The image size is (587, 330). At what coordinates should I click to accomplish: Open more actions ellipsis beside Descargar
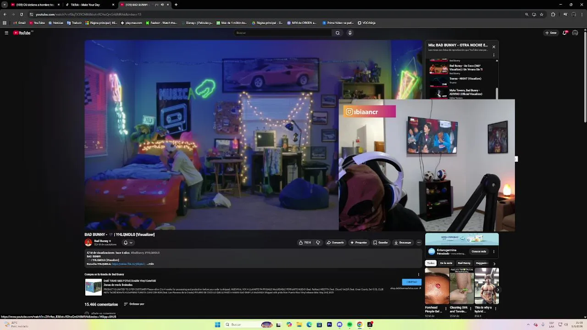click(419, 242)
